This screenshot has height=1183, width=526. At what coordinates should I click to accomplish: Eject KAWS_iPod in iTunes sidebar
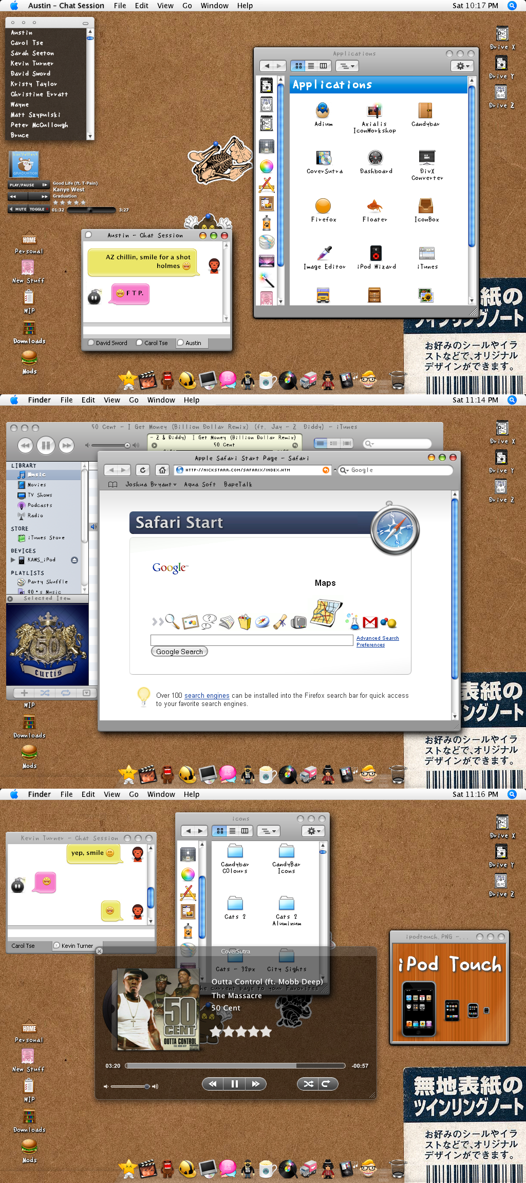pos(74,560)
